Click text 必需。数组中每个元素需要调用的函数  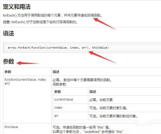(82, 80)
